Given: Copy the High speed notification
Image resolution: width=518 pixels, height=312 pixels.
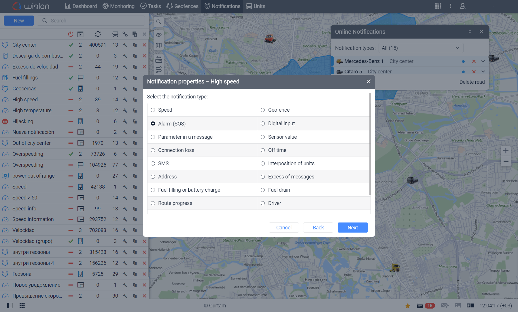Looking at the screenshot, I should (135, 99).
